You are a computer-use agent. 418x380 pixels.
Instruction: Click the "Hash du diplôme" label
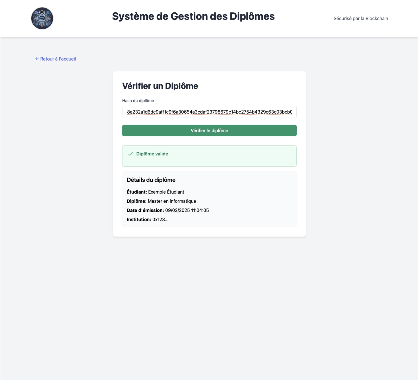click(138, 101)
